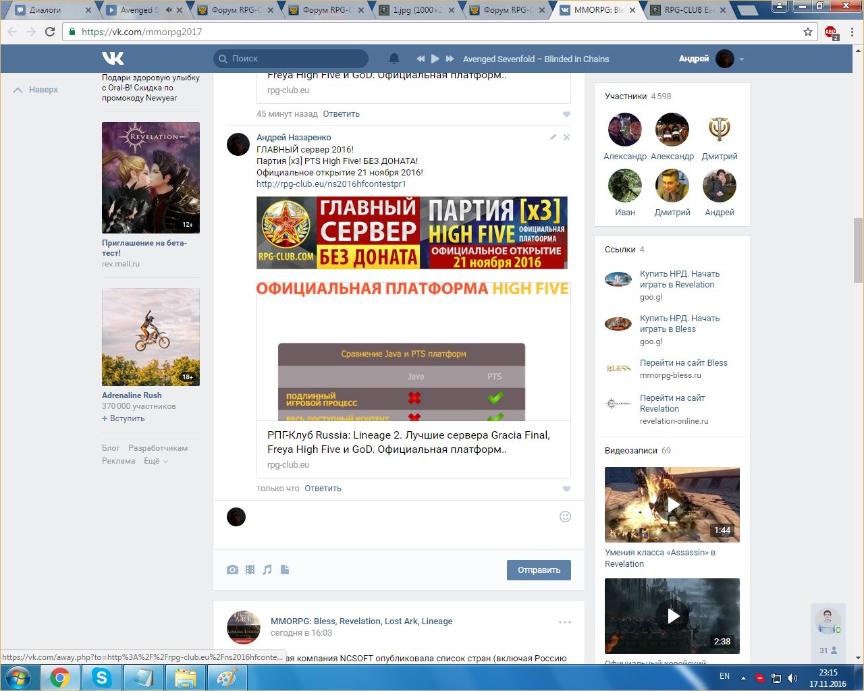
Task: Join Adrenaline Rush with Вступить button
Action: pyautogui.click(x=124, y=418)
